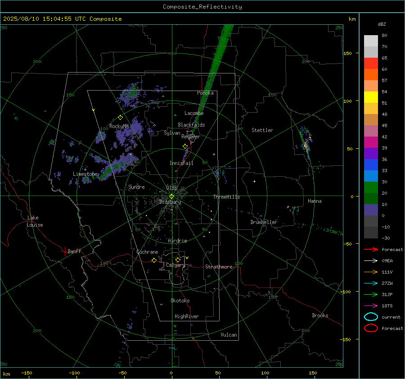This screenshot has width=405, height=379.
Task: Click the Vulcan label
Action: point(229,335)
